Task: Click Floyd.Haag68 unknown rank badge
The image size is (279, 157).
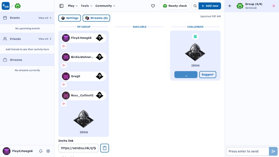Action: coord(99,38)
